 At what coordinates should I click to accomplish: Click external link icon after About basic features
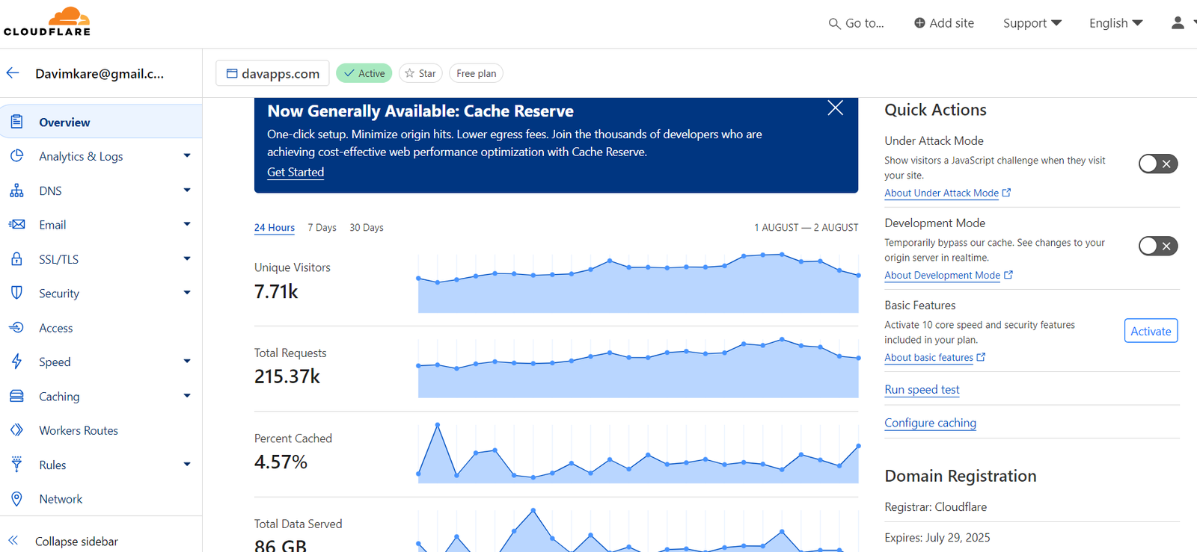[x=982, y=357]
